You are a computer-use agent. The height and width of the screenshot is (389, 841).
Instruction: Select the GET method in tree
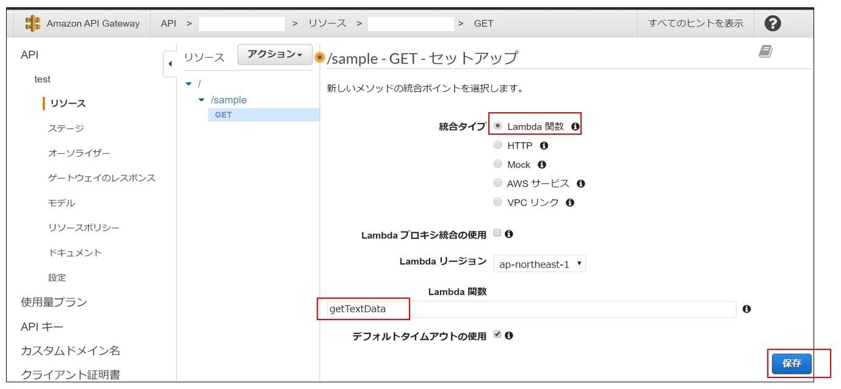click(x=223, y=115)
